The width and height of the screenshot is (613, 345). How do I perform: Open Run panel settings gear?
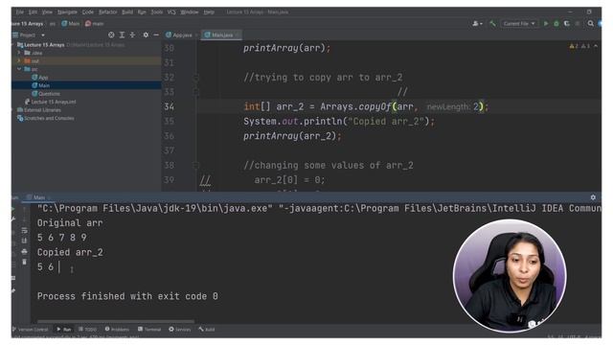[x=593, y=197]
